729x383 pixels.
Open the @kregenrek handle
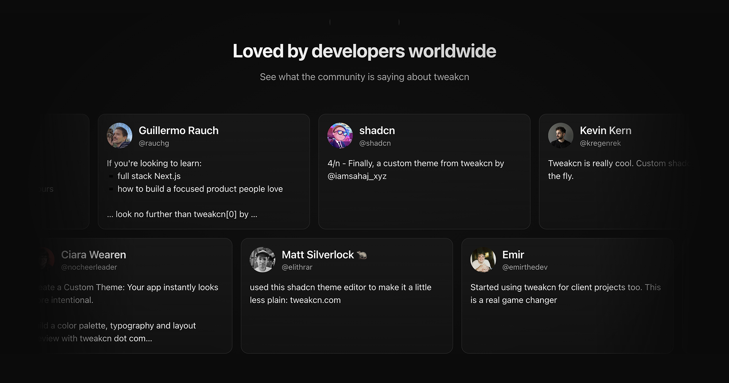600,143
